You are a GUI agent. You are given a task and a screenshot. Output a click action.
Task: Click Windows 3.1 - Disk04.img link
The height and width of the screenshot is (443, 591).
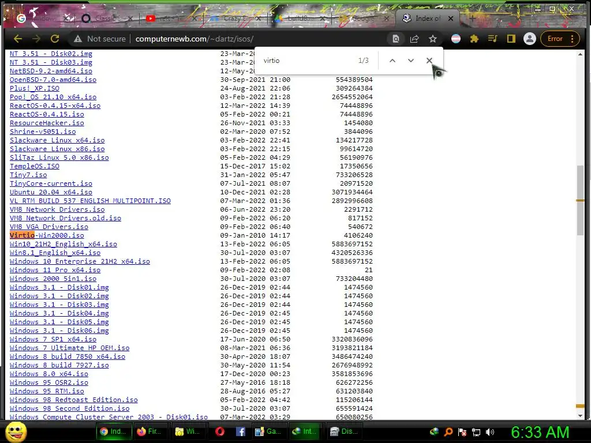[59, 313]
